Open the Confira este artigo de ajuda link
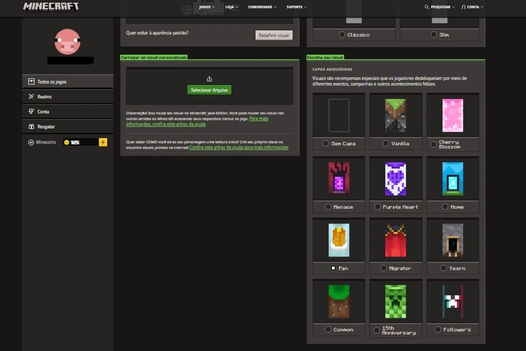 click(239, 147)
